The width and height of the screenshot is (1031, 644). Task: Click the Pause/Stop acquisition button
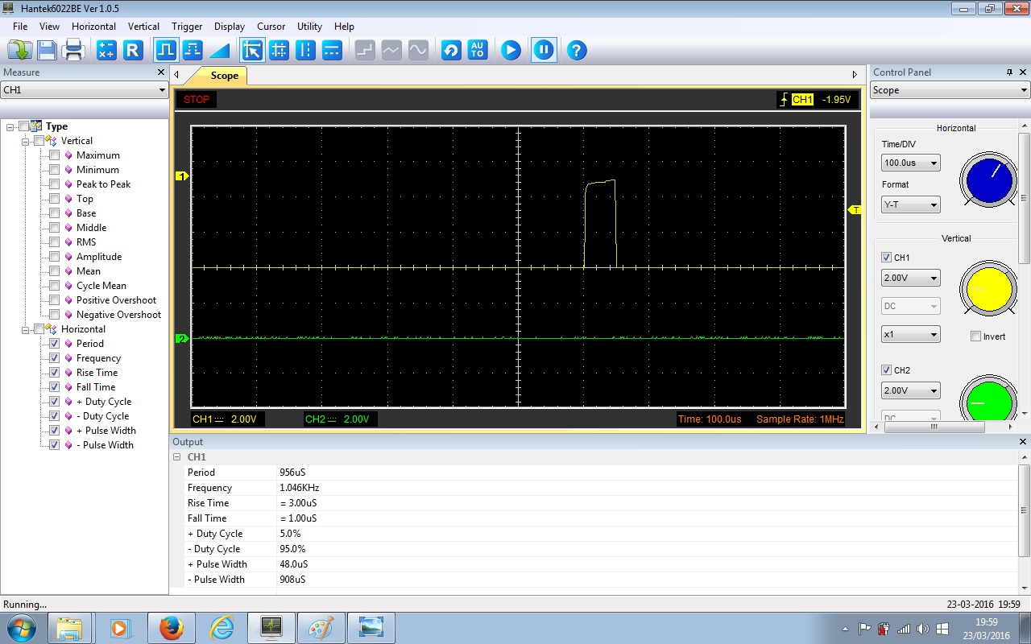pos(544,51)
